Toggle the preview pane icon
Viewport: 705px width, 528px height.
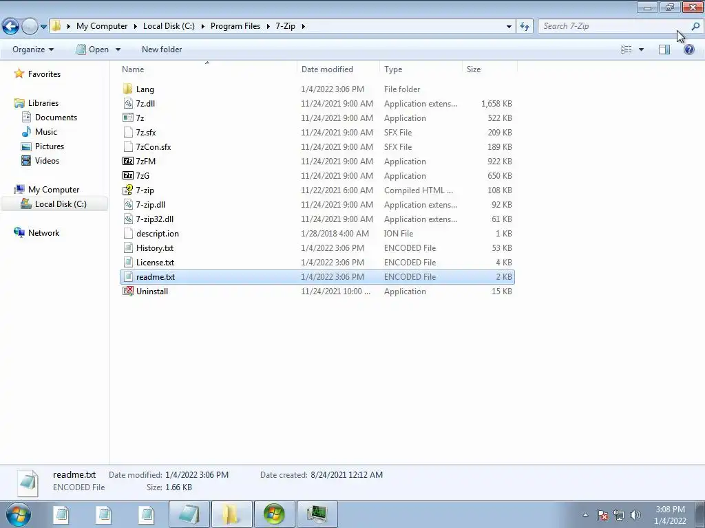tap(664, 49)
